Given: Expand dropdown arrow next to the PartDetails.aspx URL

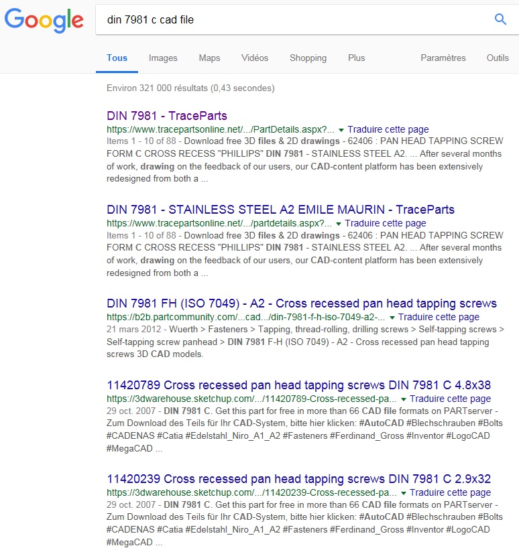Looking at the screenshot, I should point(341,130).
